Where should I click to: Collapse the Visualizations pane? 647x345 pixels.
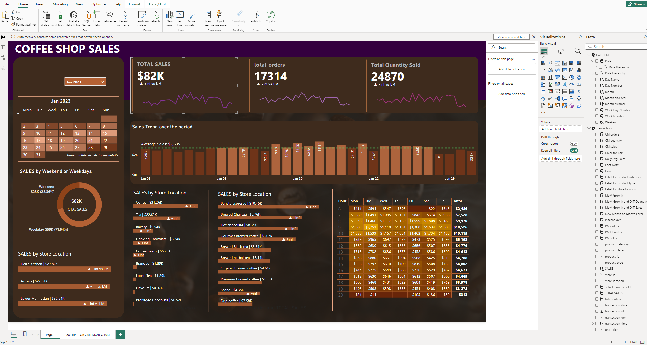pos(580,37)
